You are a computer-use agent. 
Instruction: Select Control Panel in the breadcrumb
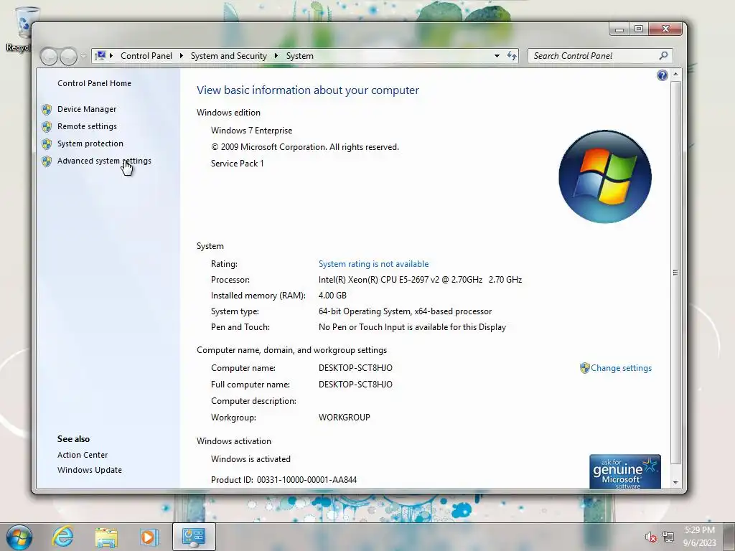coord(146,56)
